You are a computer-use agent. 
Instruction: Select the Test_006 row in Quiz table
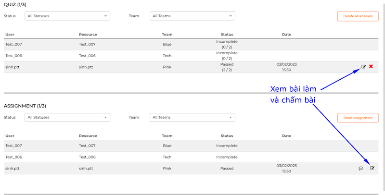[191, 56]
